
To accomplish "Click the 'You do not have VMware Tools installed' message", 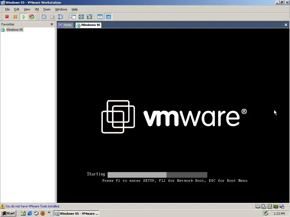I will click(33, 206).
